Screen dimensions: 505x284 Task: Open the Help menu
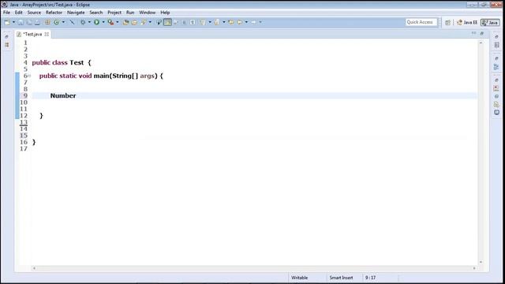[165, 13]
